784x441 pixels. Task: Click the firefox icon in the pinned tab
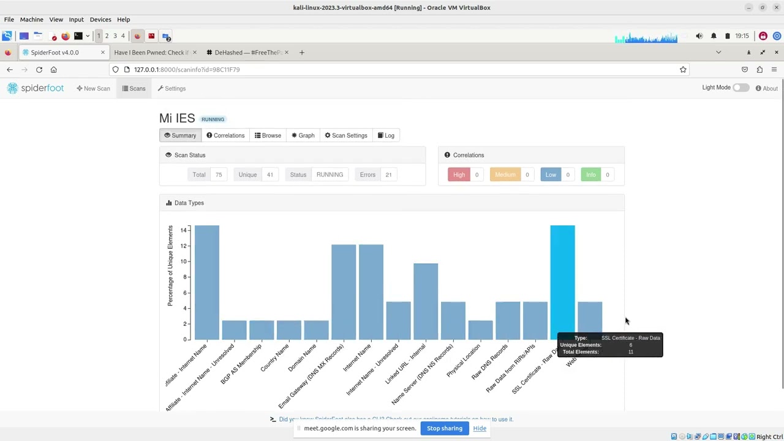8,53
